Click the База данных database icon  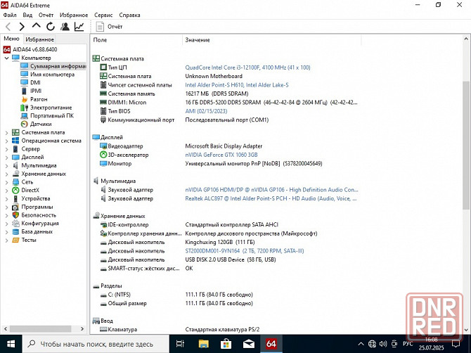click(x=15, y=231)
